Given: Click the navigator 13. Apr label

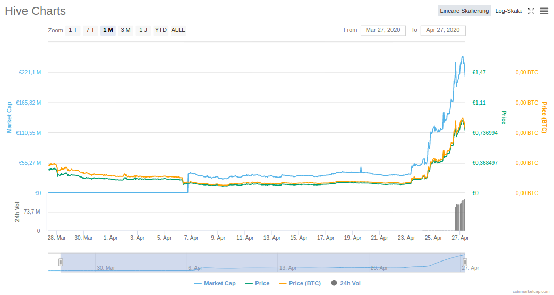Looking at the screenshot, I should 288,268.
